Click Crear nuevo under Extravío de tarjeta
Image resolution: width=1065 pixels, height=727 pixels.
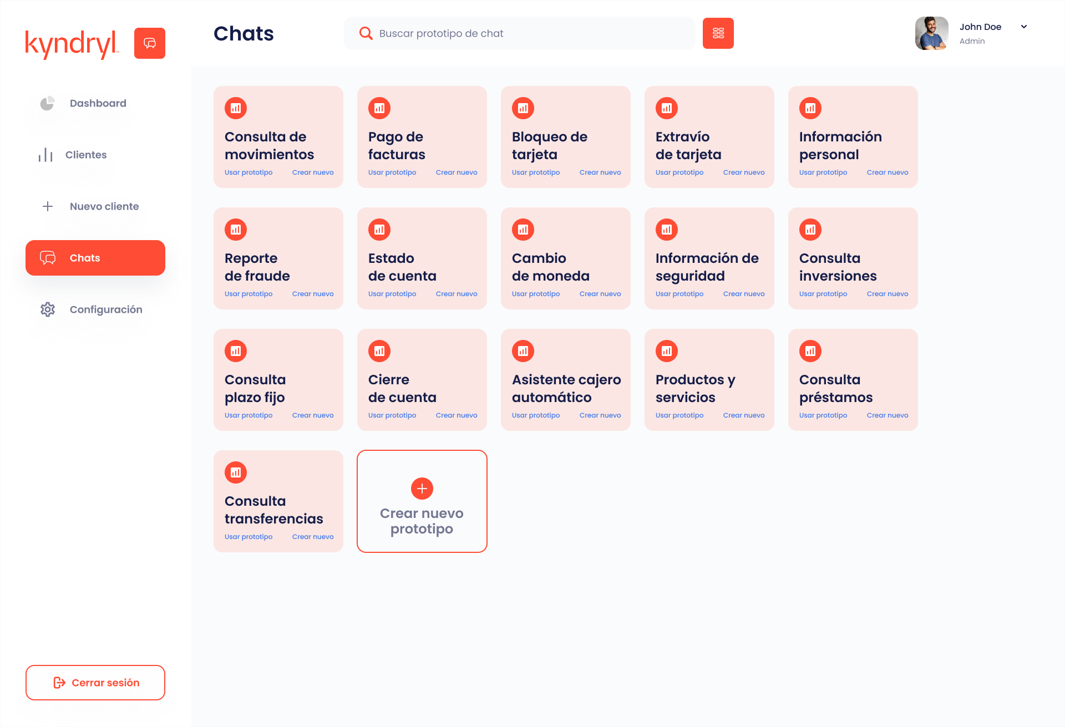click(x=744, y=172)
